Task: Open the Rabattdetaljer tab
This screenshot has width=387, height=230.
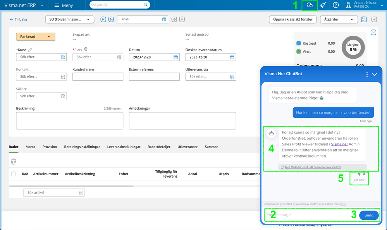Action: tap(159, 147)
